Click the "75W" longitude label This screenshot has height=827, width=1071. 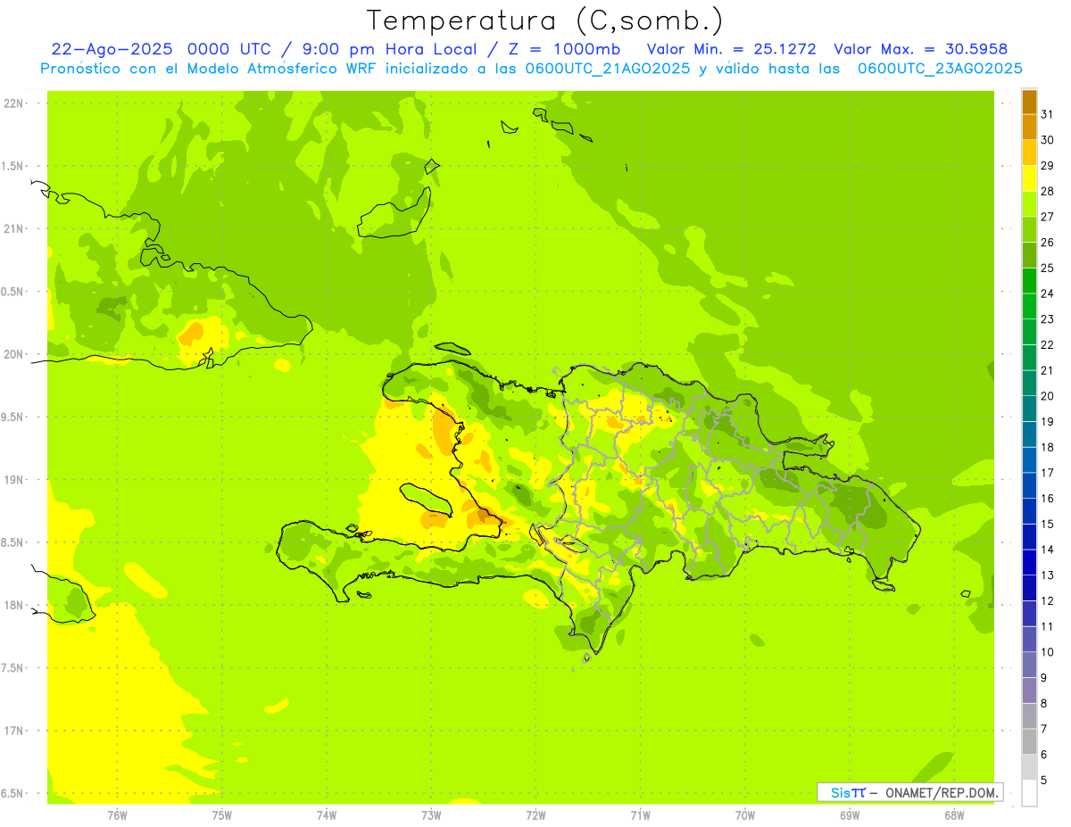[222, 815]
